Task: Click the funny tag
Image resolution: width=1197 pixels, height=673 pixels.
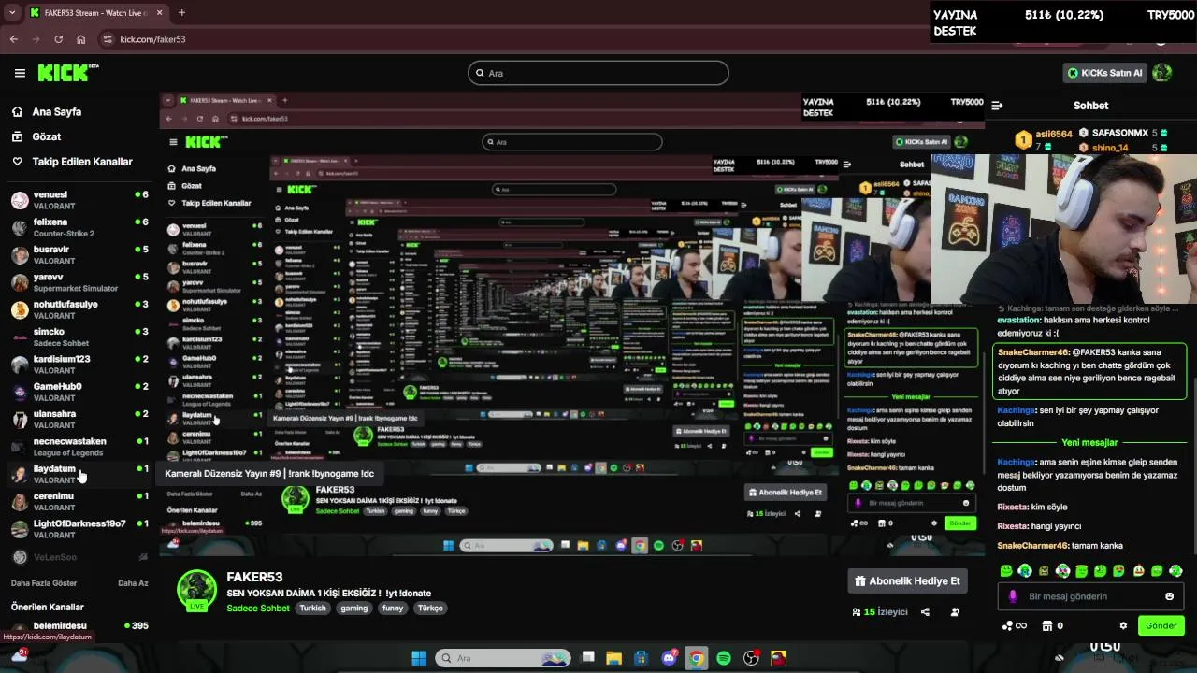Action: click(x=393, y=608)
